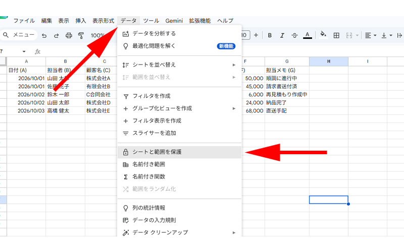The image size is (404, 252).
Task: Choose 名前付き関数 entry
Action: point(180,177)
